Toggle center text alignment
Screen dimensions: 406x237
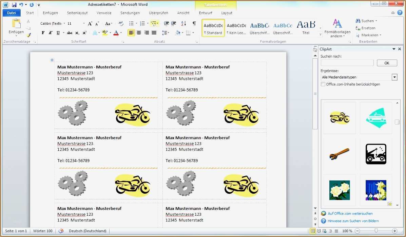tap(139, 33)
